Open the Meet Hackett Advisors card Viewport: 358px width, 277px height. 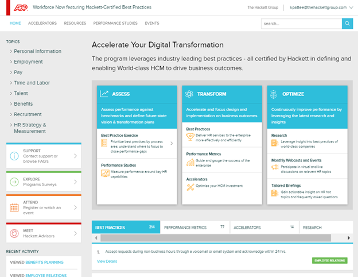44,233
